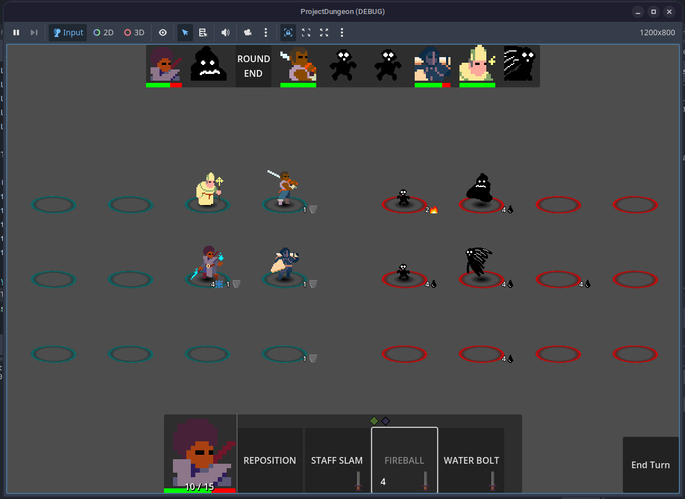Click the embed game focus icon
The height and width of the screenshot is (499, 685).
pyautogui.click(x=288, y=32)
